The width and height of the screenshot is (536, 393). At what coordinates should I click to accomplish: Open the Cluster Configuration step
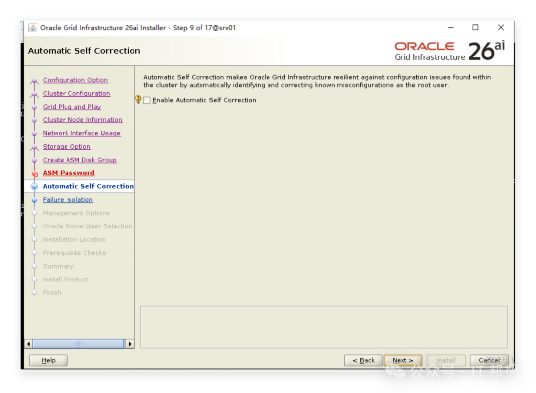[76, 93]
